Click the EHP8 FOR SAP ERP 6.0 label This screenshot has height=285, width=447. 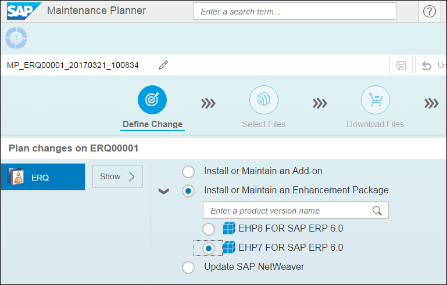coord(291,228)
